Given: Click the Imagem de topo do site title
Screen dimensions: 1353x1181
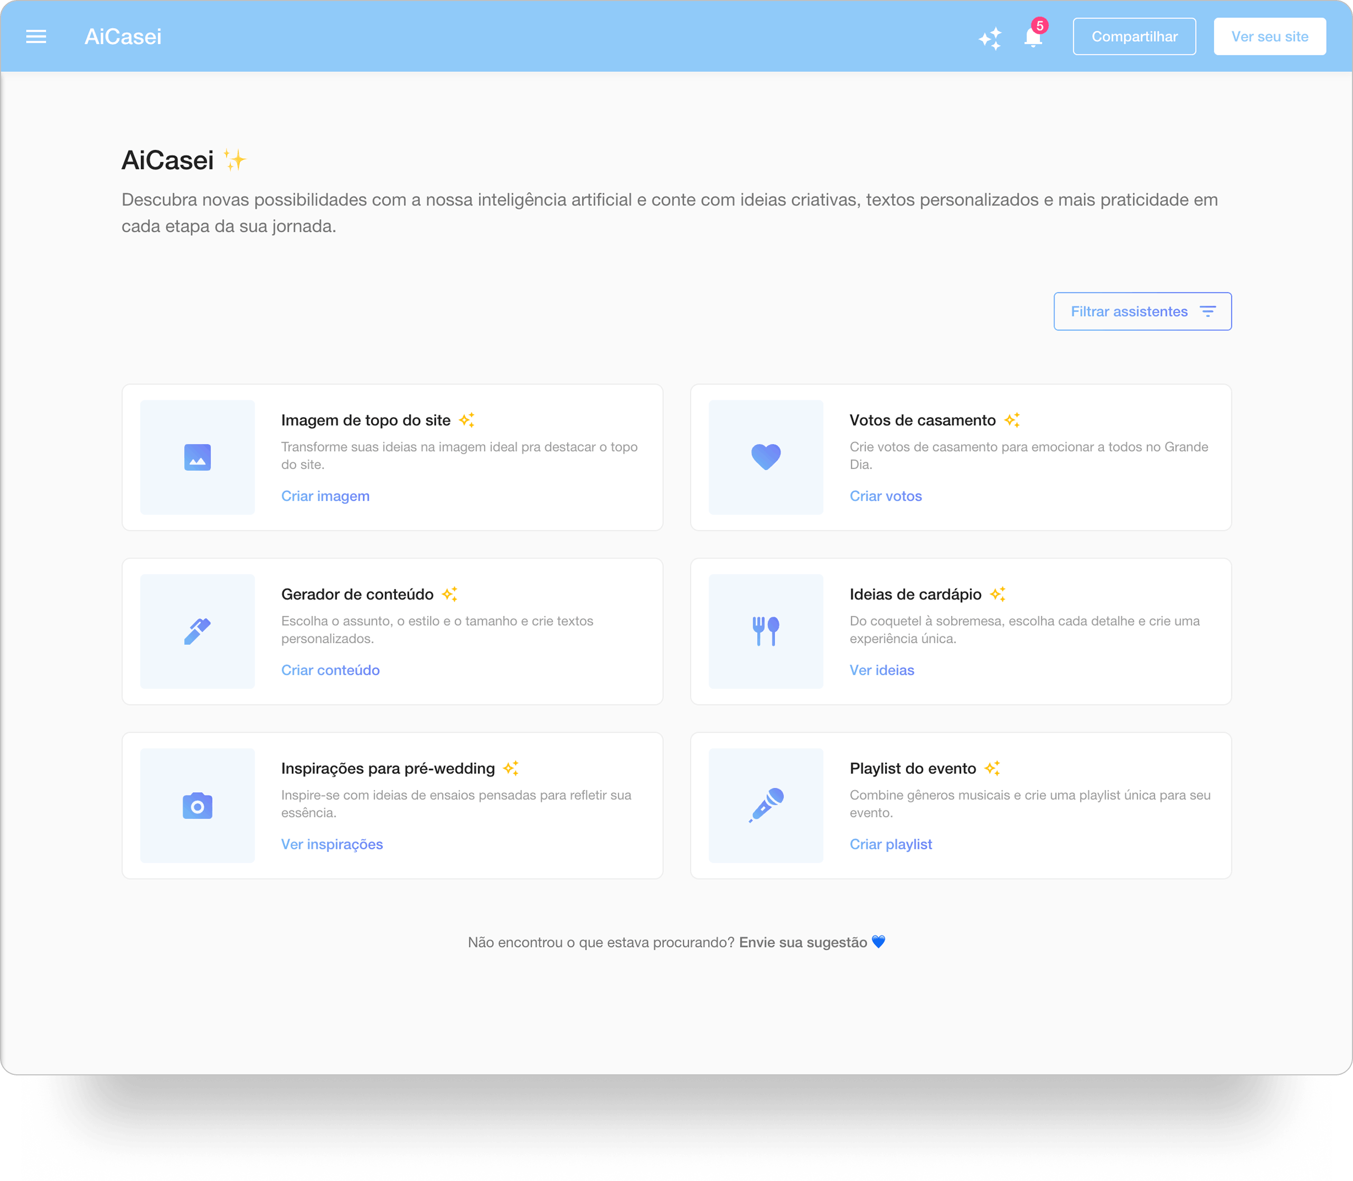Looking at the screenshot, I should (x=366, y=420).
